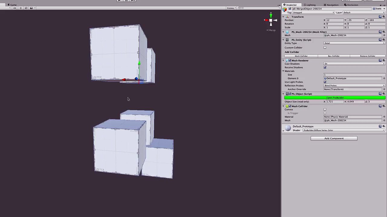Toggle scene audio speaker icon
387x217 pixels.
tap(26, 8)
